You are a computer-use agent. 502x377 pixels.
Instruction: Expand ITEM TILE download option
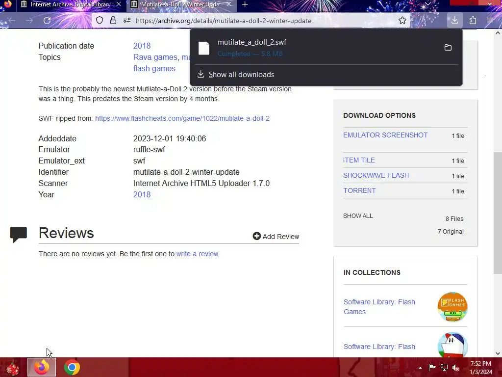click(359, 161)
